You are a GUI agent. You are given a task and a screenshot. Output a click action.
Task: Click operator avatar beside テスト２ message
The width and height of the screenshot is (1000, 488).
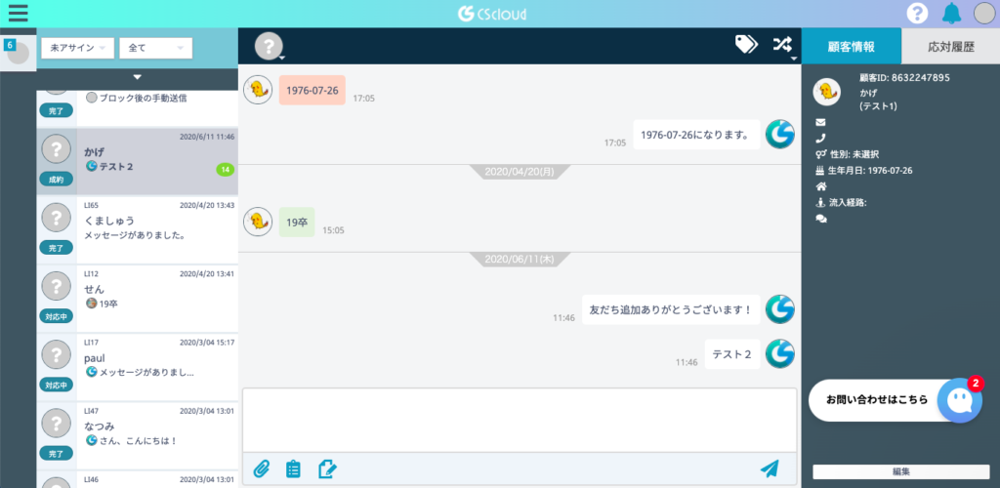point(780,354)
